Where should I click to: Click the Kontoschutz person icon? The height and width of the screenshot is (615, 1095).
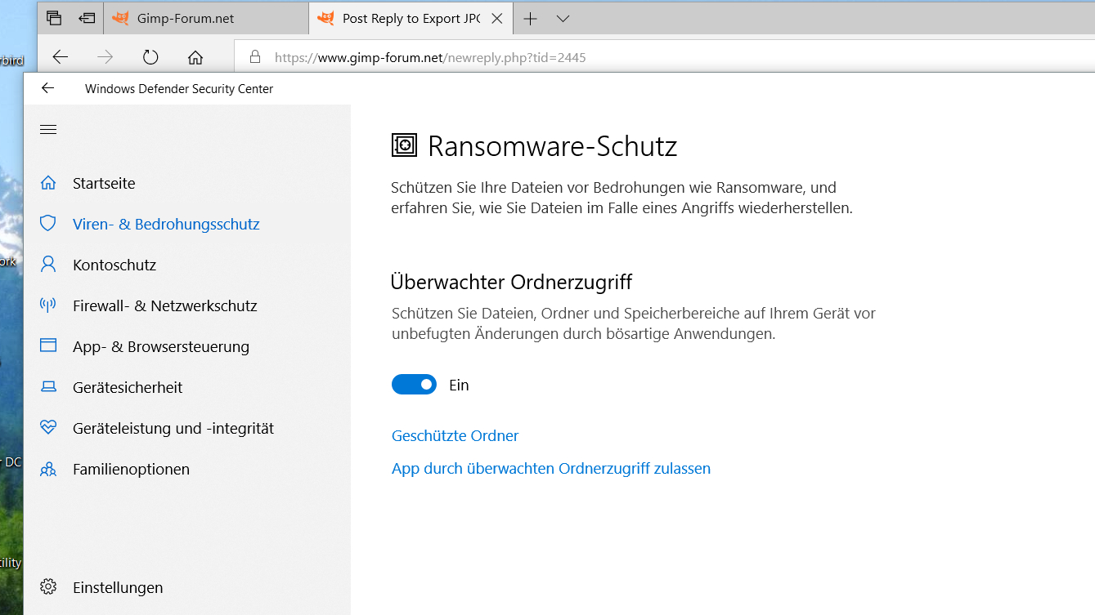tap(48, 265)
